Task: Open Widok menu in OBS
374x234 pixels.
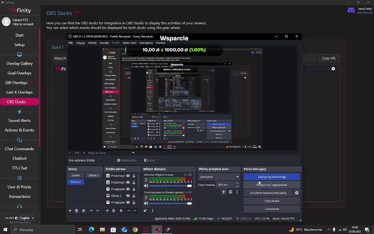Action: point(92,43)
